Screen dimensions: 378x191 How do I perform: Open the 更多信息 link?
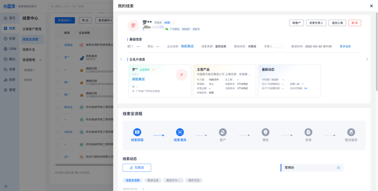coord(345,47)
